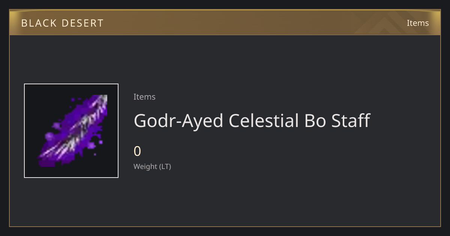The width and height of the screenshot is (450, 236).
Task: Select the Items category label above the title
Action: click(144, 97)
